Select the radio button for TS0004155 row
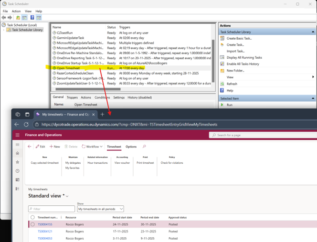Image resolution: width=317 pixels, height=242 pixels. pos(32,224)
